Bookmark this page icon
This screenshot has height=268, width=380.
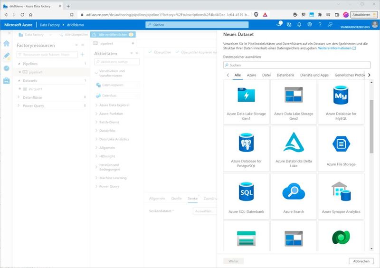pyautogui.click(x=72, y=15)
